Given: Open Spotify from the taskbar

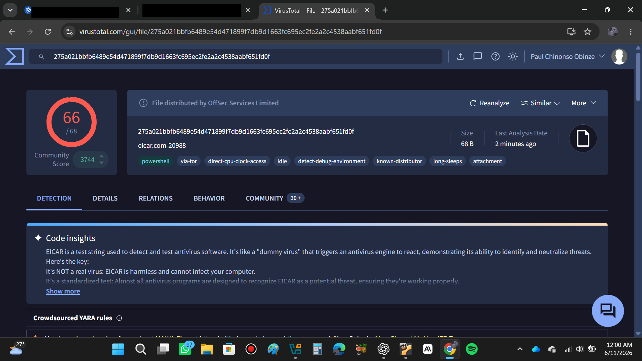Looking at the screenshot, I should tap(472, 349).
